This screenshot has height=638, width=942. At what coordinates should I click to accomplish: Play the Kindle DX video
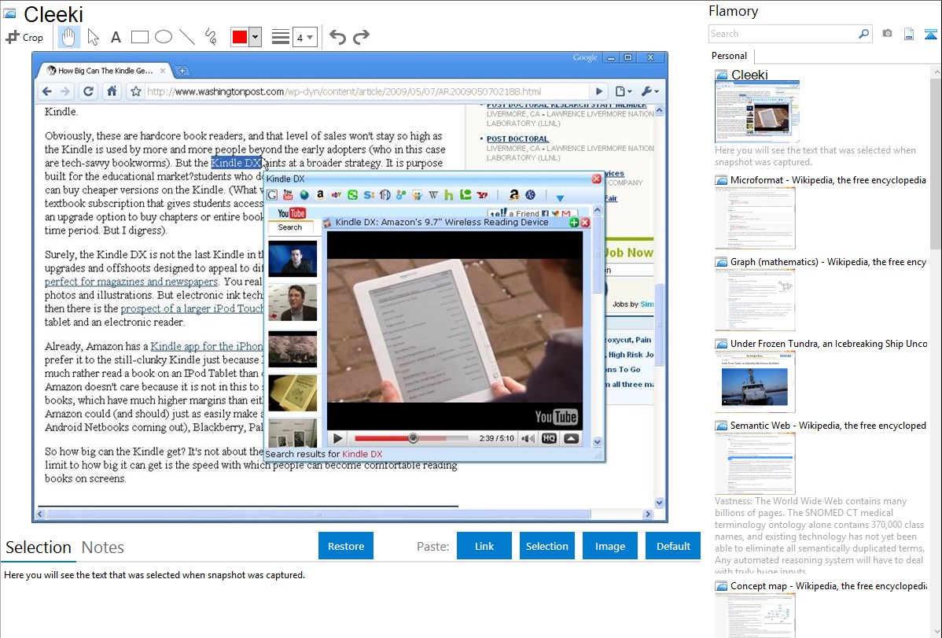337,438
